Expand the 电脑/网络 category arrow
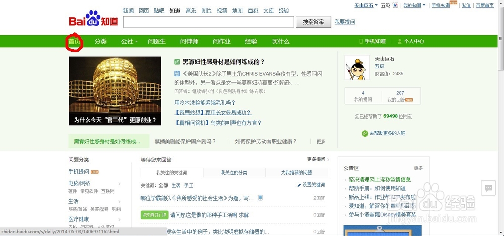The image size is (504, 236). [x=119, y=184]
